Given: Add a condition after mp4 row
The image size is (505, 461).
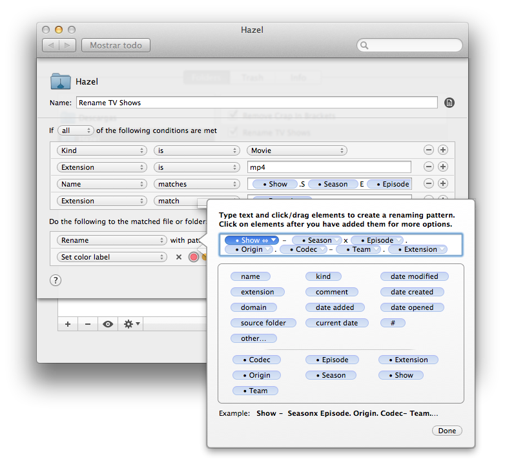Looking at the screenshot, I should click(443, 167).
